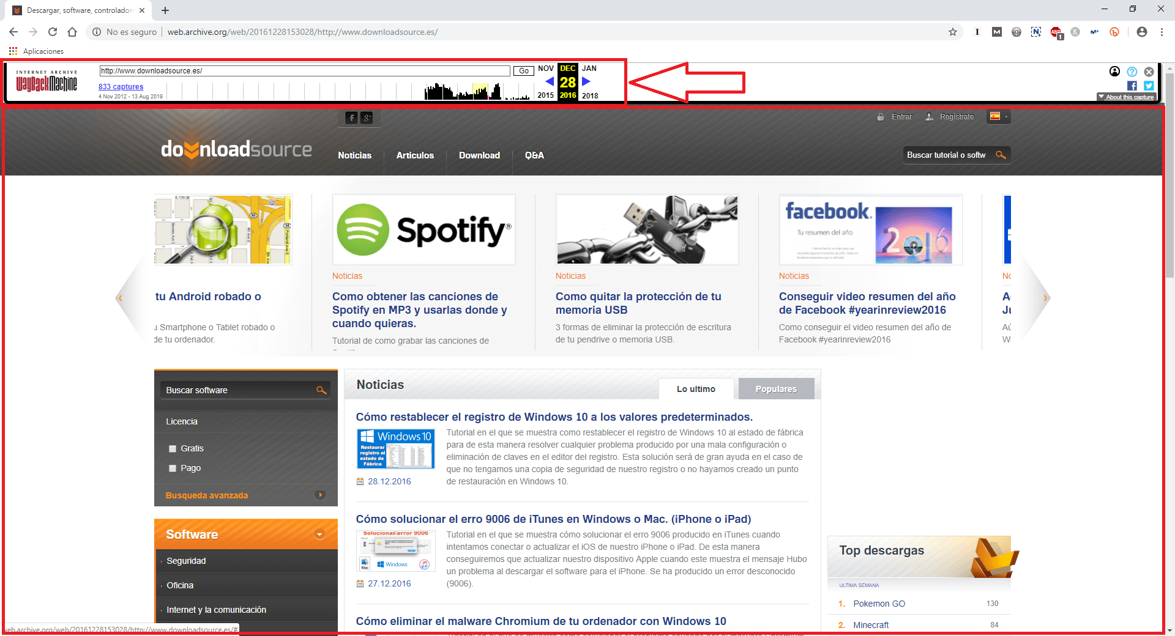Open the Q&A menu item
This screenshot has width=1175, height=636.
tap(534, 155)
